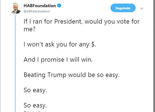155x112 pixels.
Task: Click the gray border strip at the right edge
Action: tap(154, 56)
